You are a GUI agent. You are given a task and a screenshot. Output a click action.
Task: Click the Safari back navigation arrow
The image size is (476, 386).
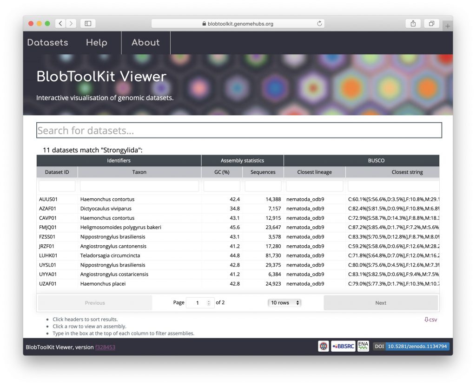60,24
